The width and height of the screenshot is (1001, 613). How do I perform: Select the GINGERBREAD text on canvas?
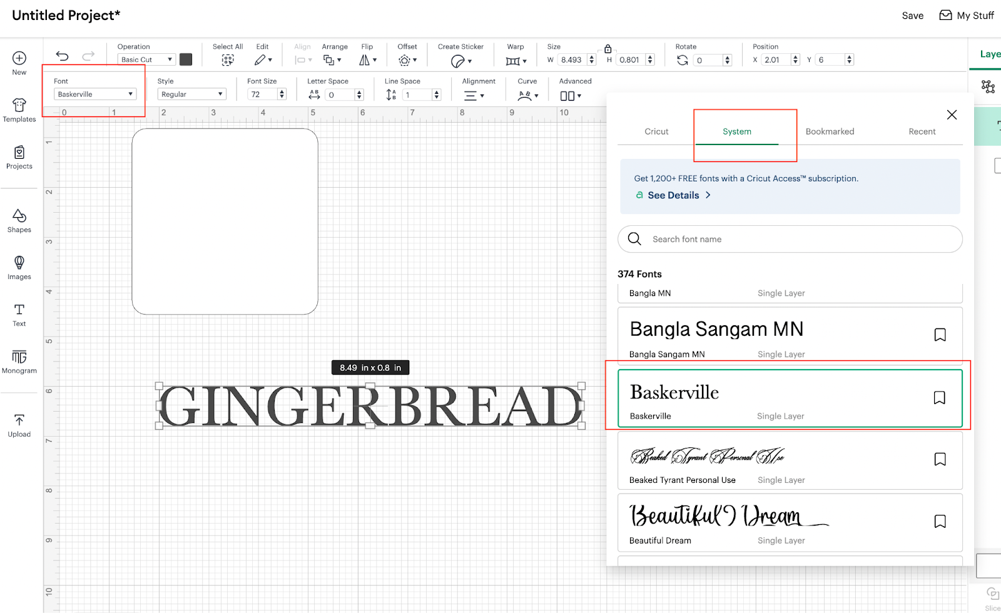370,405
